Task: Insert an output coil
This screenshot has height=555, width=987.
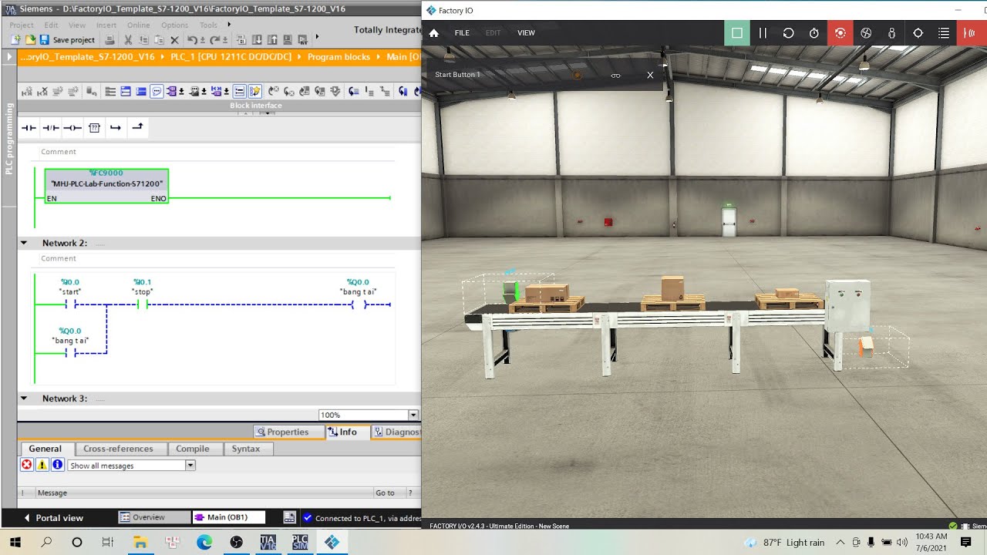Action: coord(72,127)
